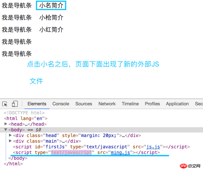This screenshot has width=203, height=171.
Task: Click the firstJs id attribute value
Action: click(55, 147)
